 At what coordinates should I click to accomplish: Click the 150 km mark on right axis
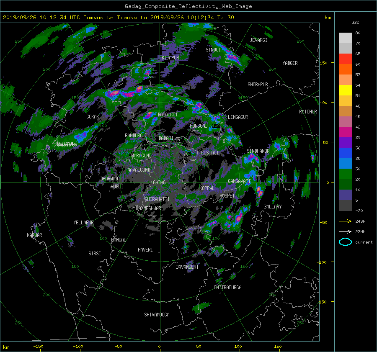[x=324, y=63]
